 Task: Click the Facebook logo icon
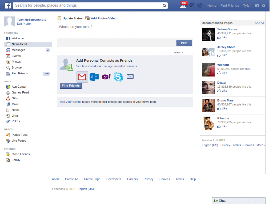click(8, 6)
